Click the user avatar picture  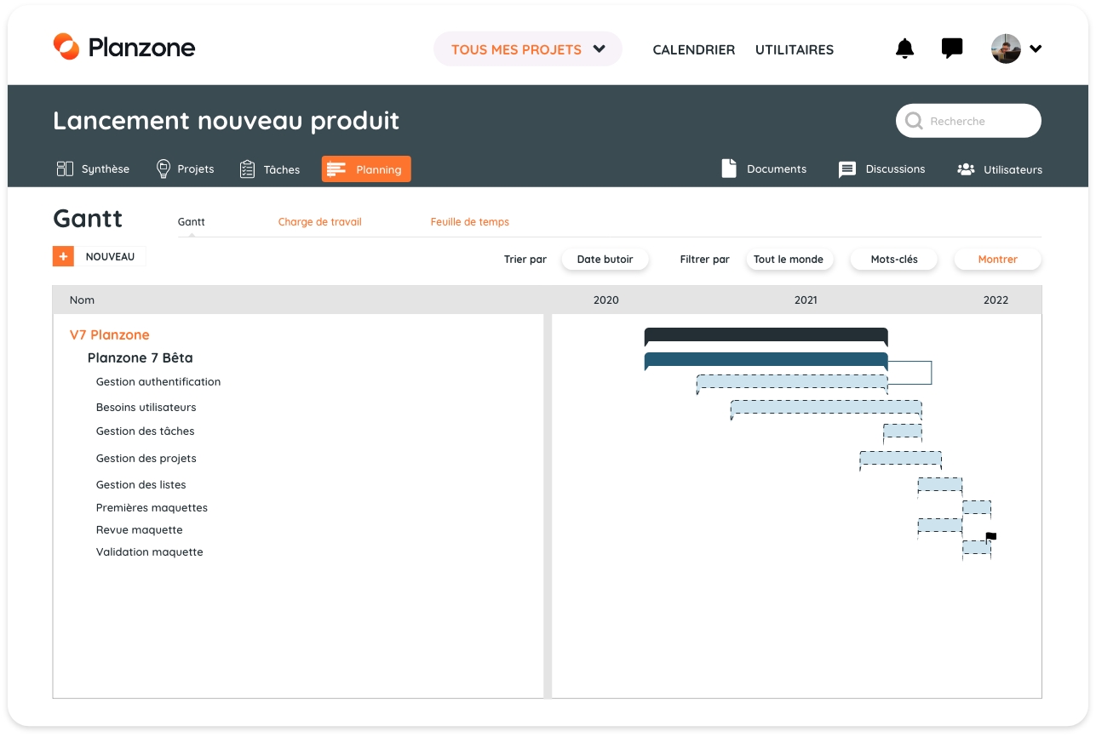[1006, 49]
